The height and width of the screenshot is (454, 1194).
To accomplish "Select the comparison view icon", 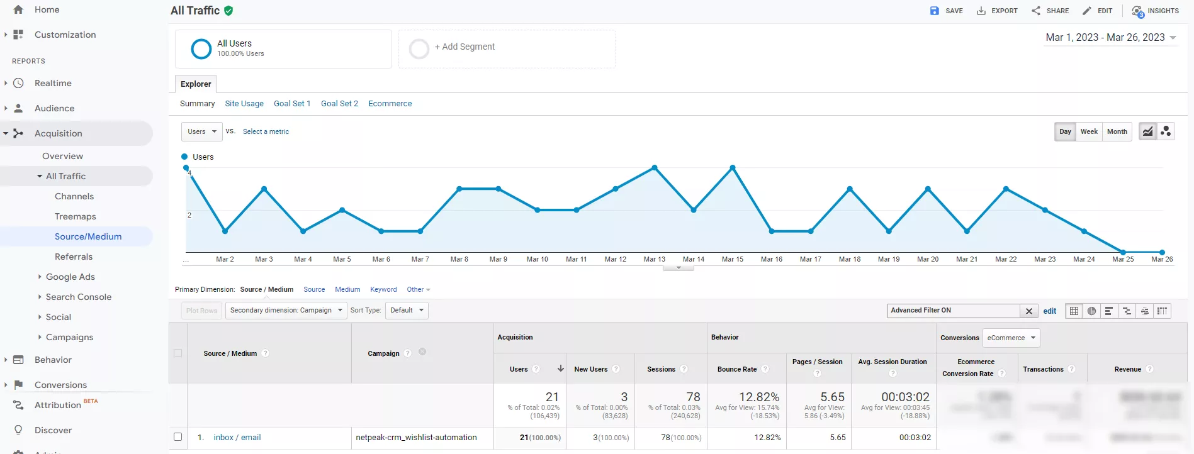I will (1127, 311).
